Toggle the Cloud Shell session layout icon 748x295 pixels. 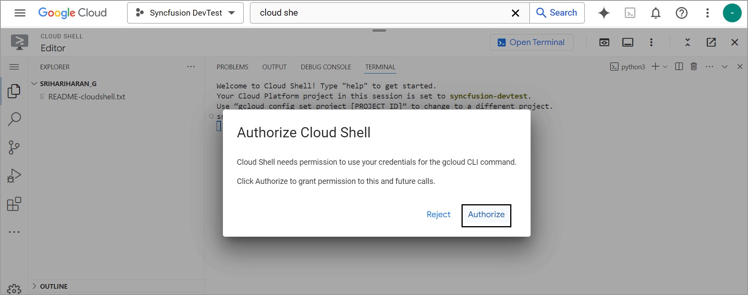coord(628,42)
